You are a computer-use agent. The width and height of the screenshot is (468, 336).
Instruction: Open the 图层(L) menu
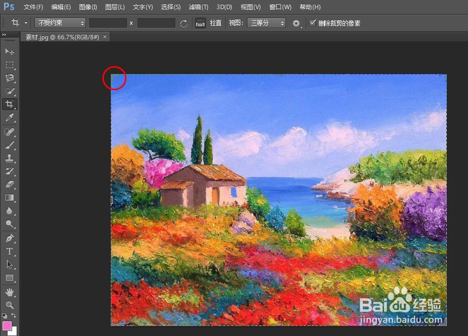[115, 7]
